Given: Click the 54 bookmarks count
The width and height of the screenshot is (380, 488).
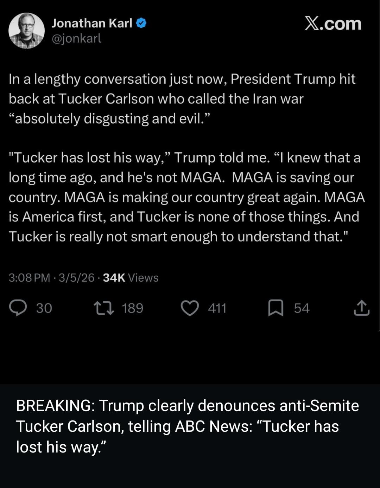Looking at the screenshot, I should 302,308.
